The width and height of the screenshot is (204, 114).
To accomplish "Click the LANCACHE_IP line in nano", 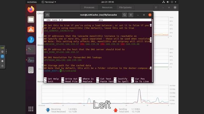I will tap(91, 44).
